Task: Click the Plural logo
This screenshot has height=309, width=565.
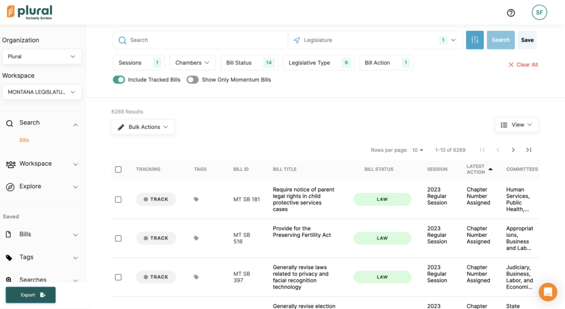Action: click(30, 12)
